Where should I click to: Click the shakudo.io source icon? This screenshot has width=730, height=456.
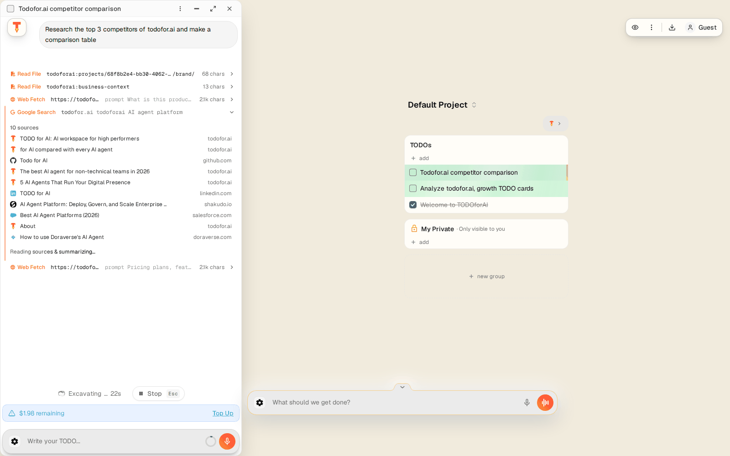coord(13,204)
